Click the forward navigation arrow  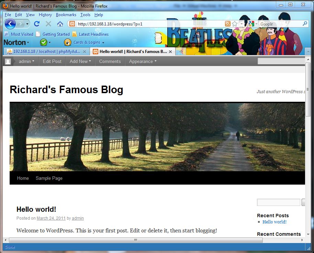click(21, 24)
